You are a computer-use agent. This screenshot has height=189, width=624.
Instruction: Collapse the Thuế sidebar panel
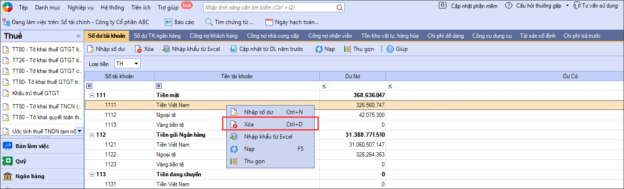coord(78,36)
